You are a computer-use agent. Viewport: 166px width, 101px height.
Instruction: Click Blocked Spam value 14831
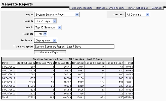pos(26,86)
